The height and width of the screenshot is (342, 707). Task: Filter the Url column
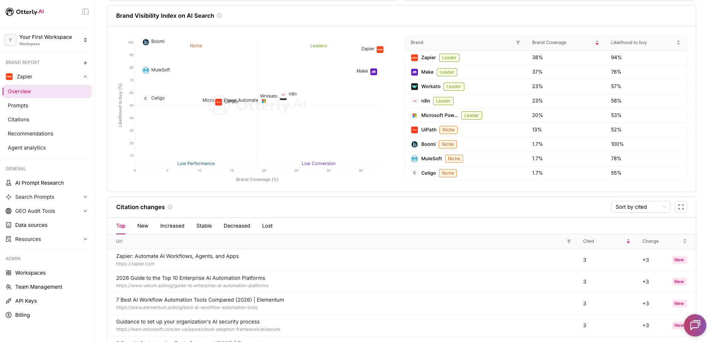click(x=569, y=241)
